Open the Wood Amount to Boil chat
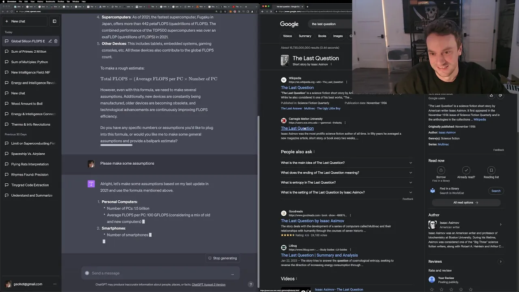 click(x=30, y=103)
